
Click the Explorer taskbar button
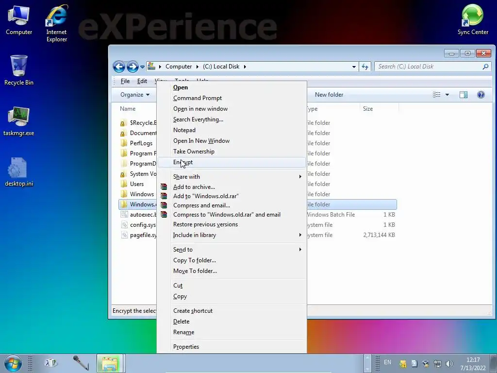click(x=110, y=363)
